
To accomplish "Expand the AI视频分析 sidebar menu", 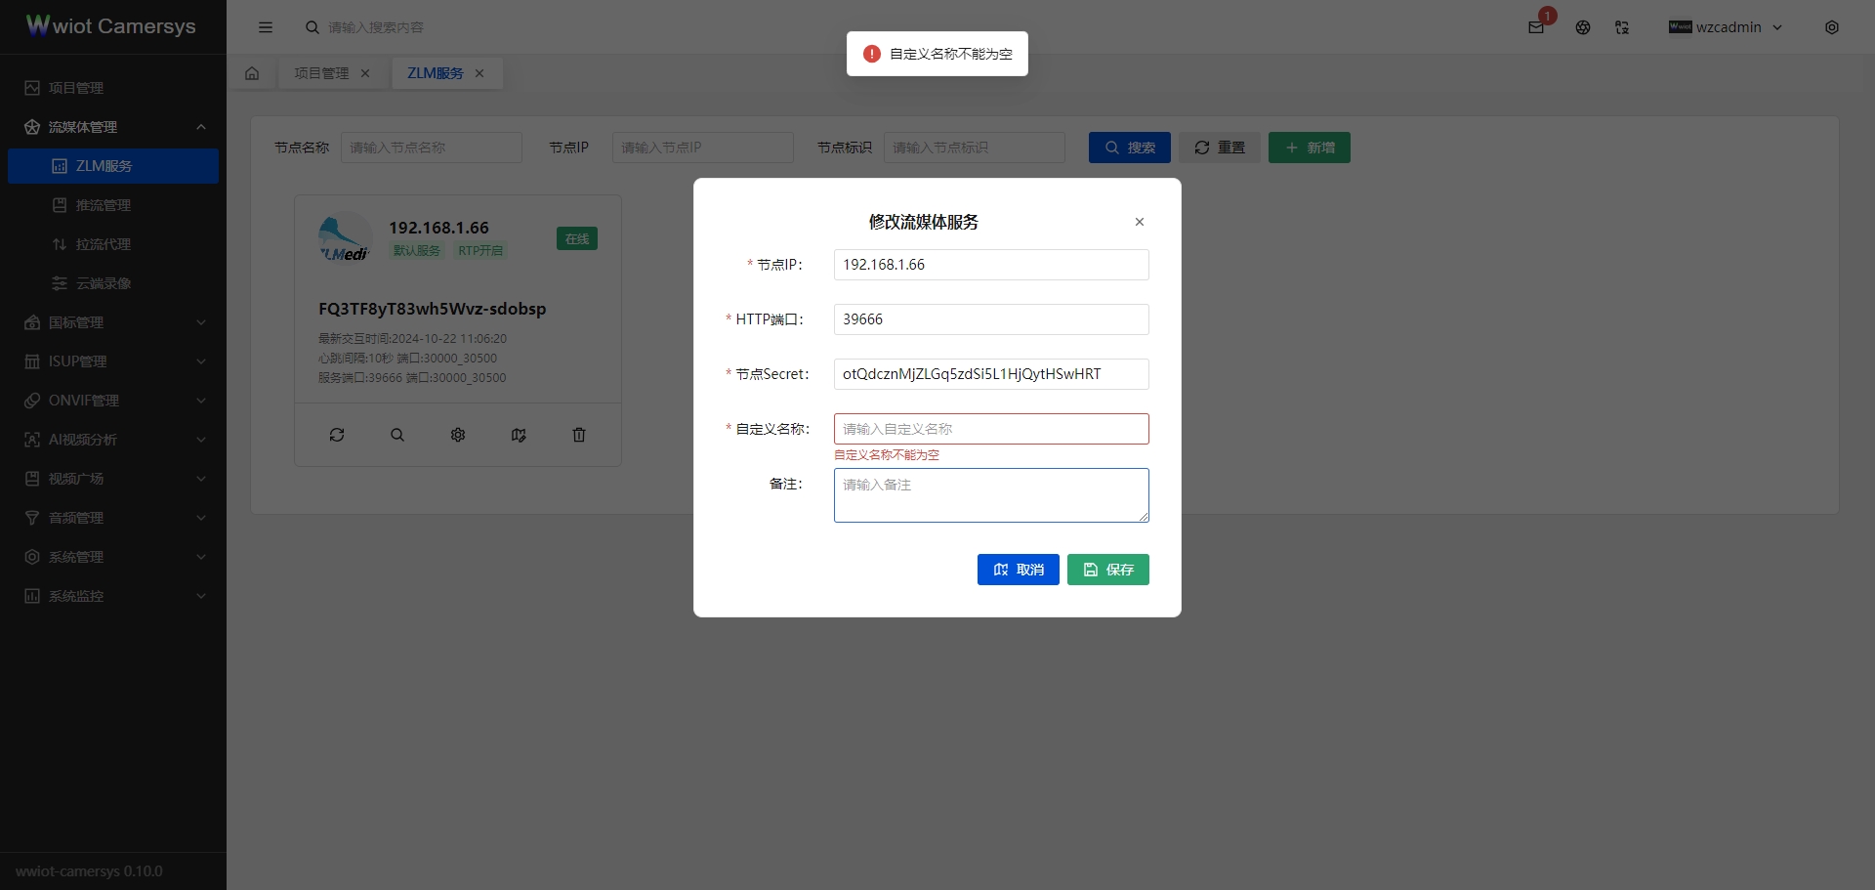I will point(113,440).
